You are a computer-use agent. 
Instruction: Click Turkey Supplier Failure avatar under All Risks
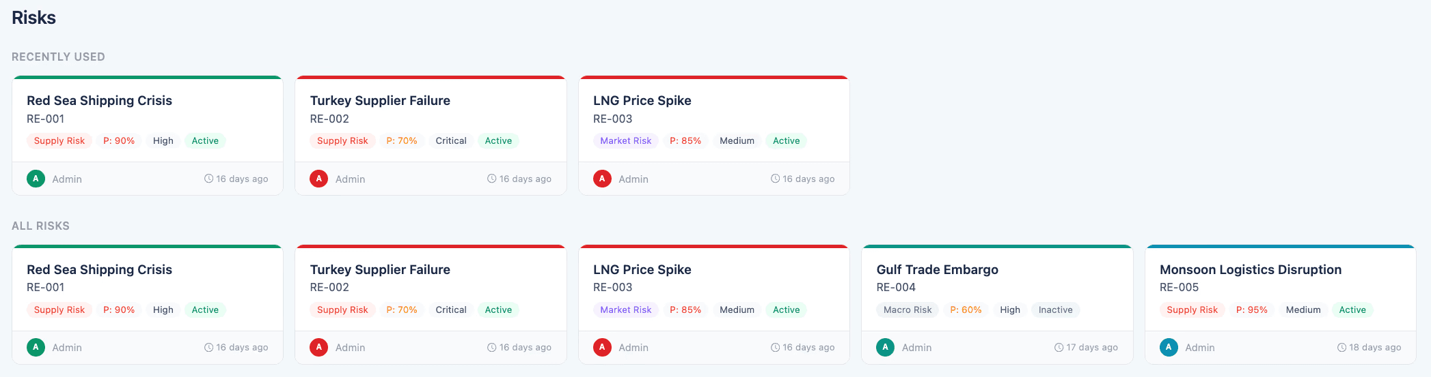[x=318, y=347]
